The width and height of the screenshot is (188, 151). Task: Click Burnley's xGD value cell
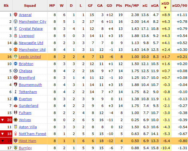coord(165,148)
